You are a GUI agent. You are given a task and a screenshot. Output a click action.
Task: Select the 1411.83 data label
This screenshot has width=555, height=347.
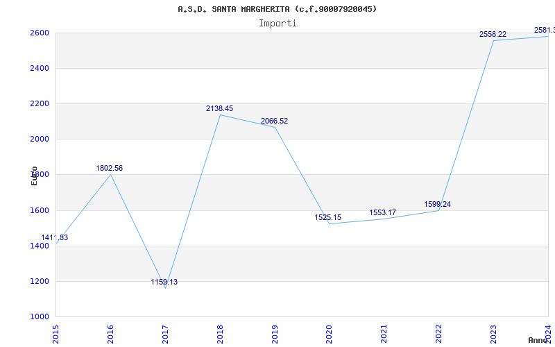(55, 237)
